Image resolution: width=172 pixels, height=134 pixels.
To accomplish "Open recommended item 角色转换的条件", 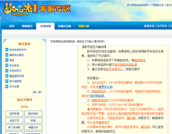I will pyautogui.click(x=18, y=50).
